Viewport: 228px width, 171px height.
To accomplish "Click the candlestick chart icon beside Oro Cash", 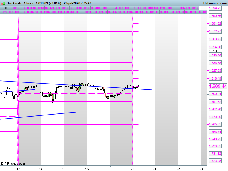I will point(3,3).
